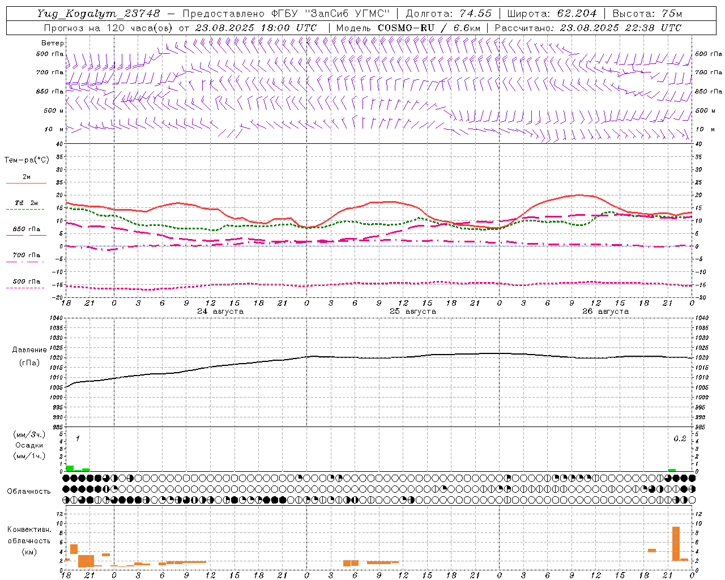The height and width of the screenshot is (580, 725).
Task: Click the Конвективн. convective cloud label
Action: tap(29, 530)
